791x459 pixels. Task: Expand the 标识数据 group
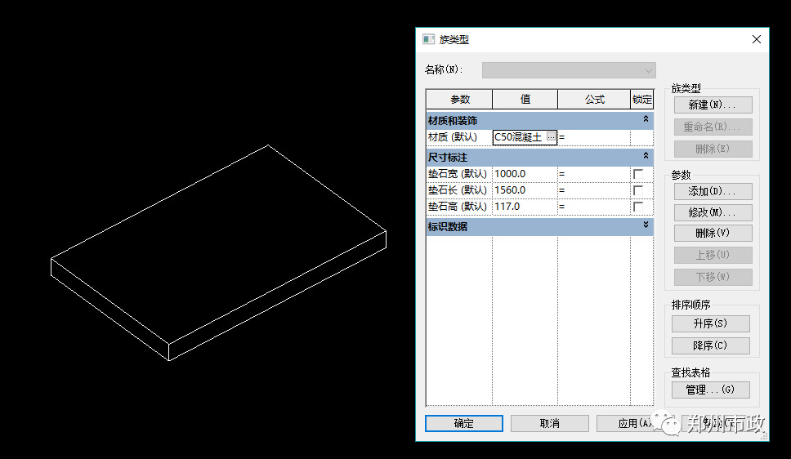click(646, 225)
